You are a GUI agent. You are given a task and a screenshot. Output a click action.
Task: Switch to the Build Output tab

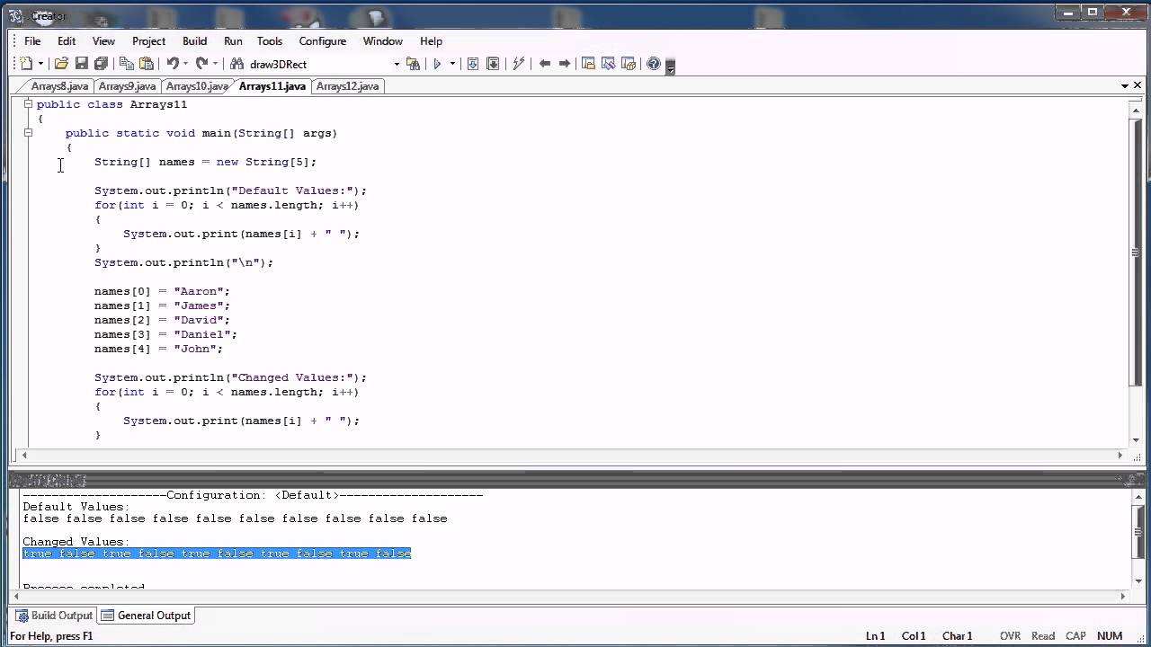tap(53, 616)
